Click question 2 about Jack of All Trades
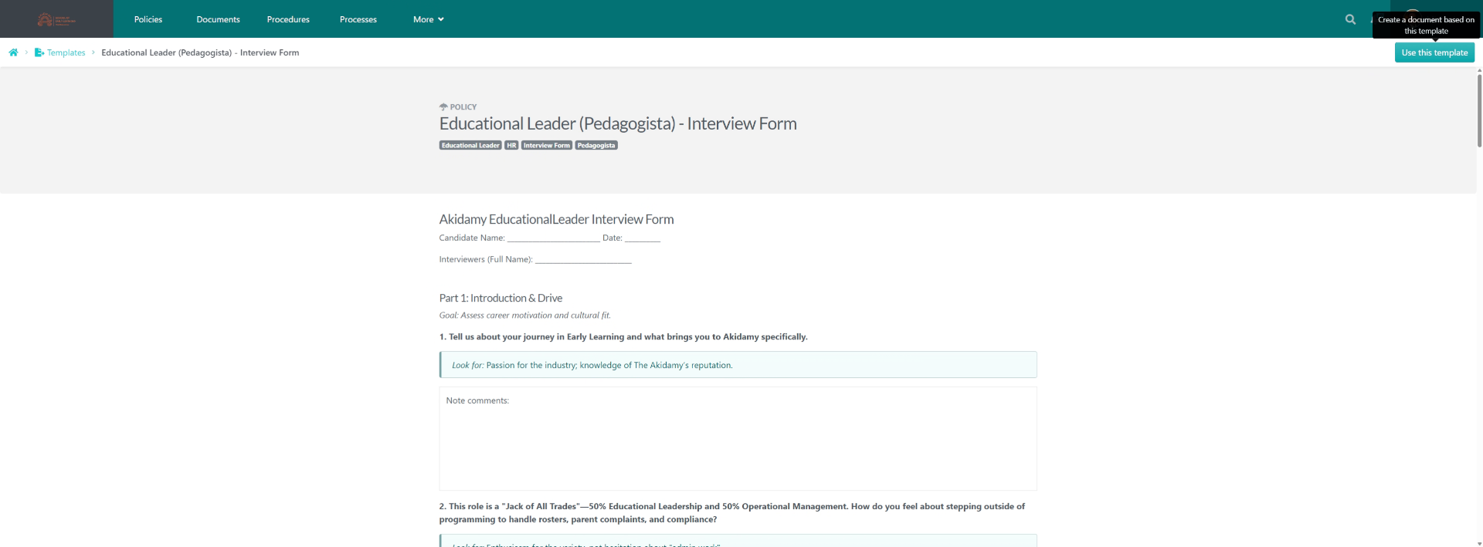The image size is (1483, 547). (x=732, y=513)
